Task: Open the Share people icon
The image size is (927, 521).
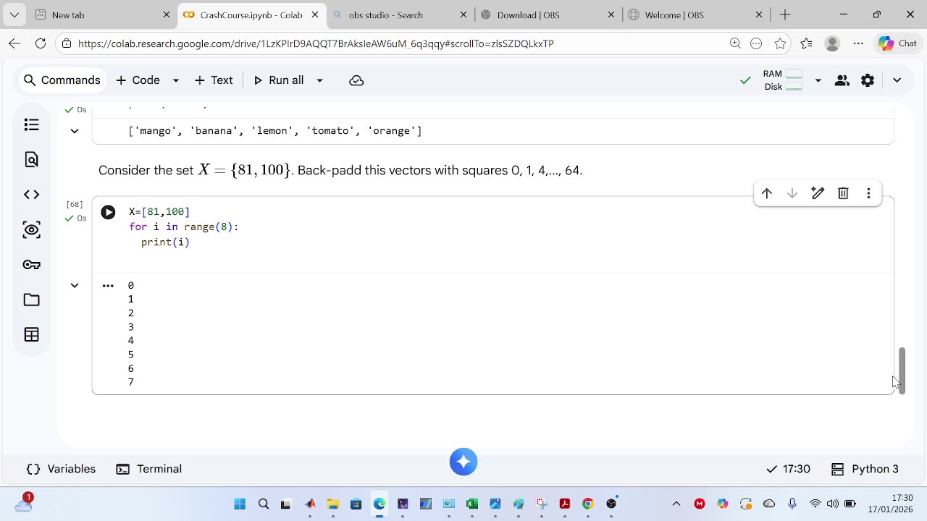Action: click(842, 80)
